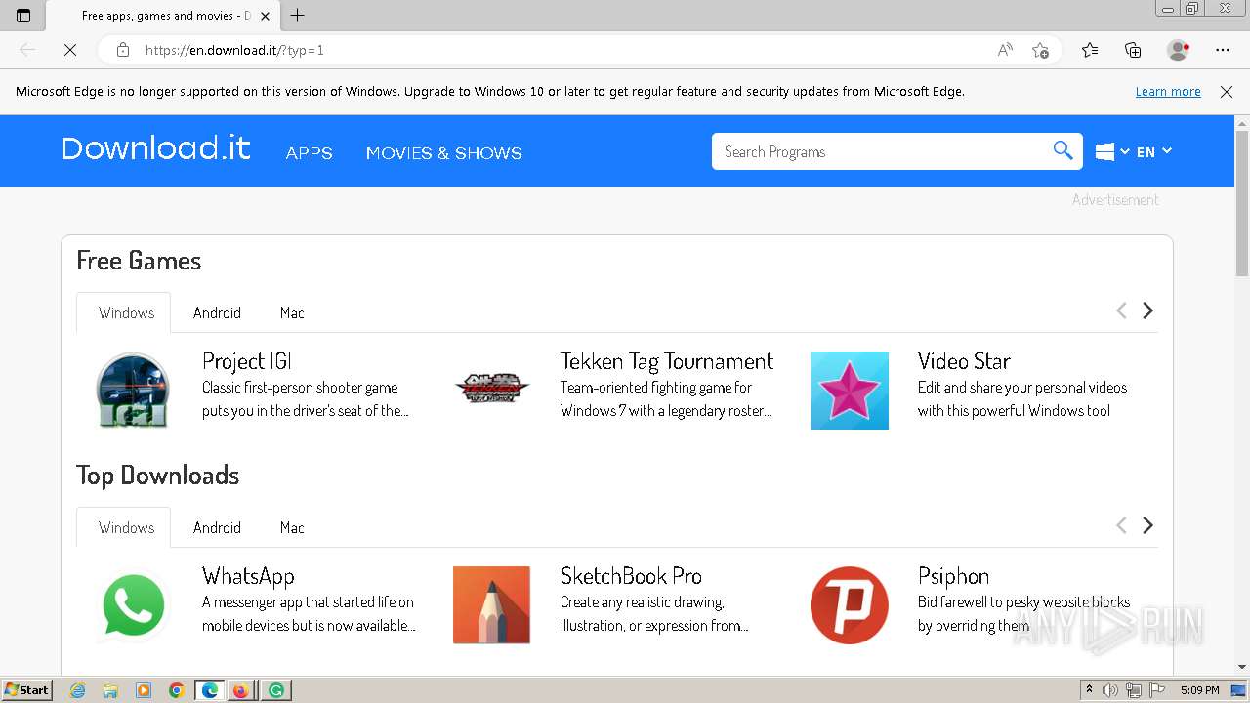Open the green G app in taskbar
The width and height of the screenshot is (1250, 703).
[x=276, y=690]
